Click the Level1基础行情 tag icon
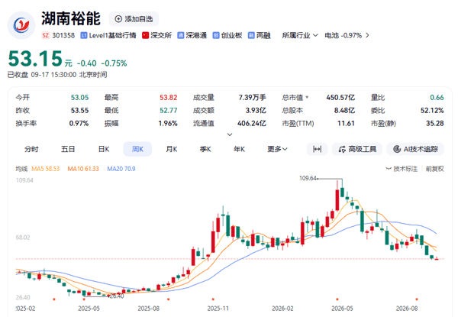The width and height of the screenshot is (458, 317). coord(84,35)
